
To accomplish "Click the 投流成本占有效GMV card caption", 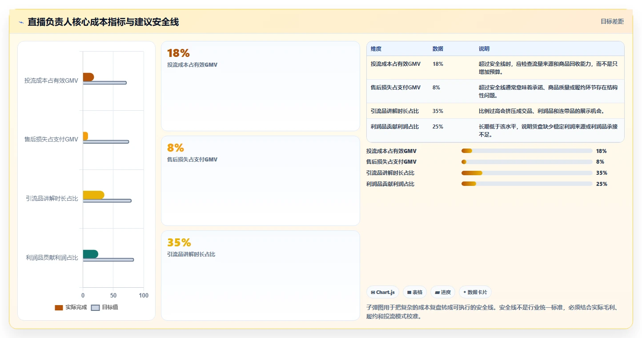I will [x=192, y=65].
